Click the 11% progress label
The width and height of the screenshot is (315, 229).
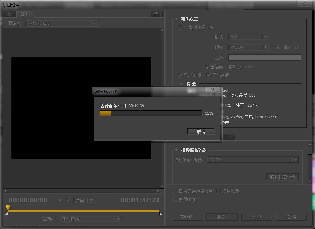[209, 113]
